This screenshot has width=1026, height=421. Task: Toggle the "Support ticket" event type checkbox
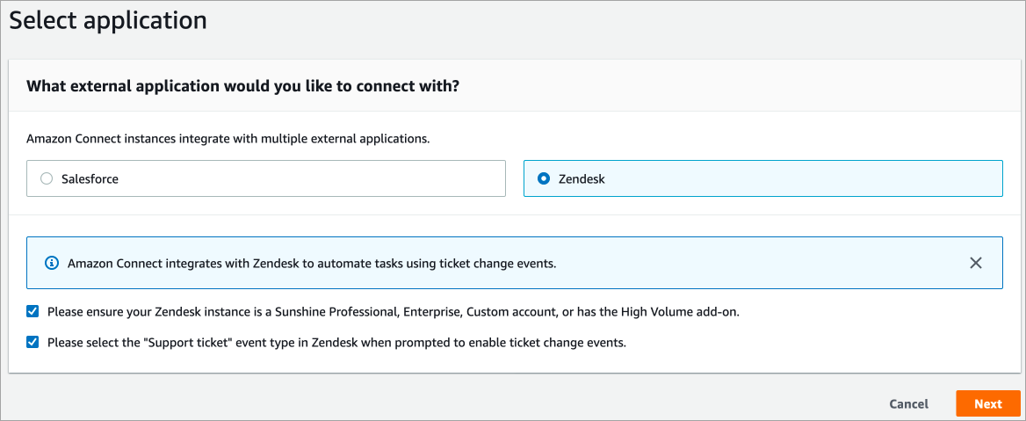coord(33,343)
